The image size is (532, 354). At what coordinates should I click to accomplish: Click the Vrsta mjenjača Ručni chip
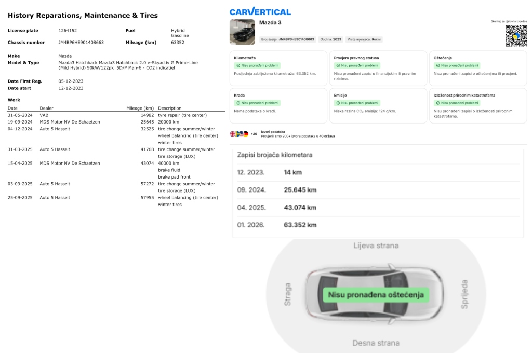(x=364, y=39)
